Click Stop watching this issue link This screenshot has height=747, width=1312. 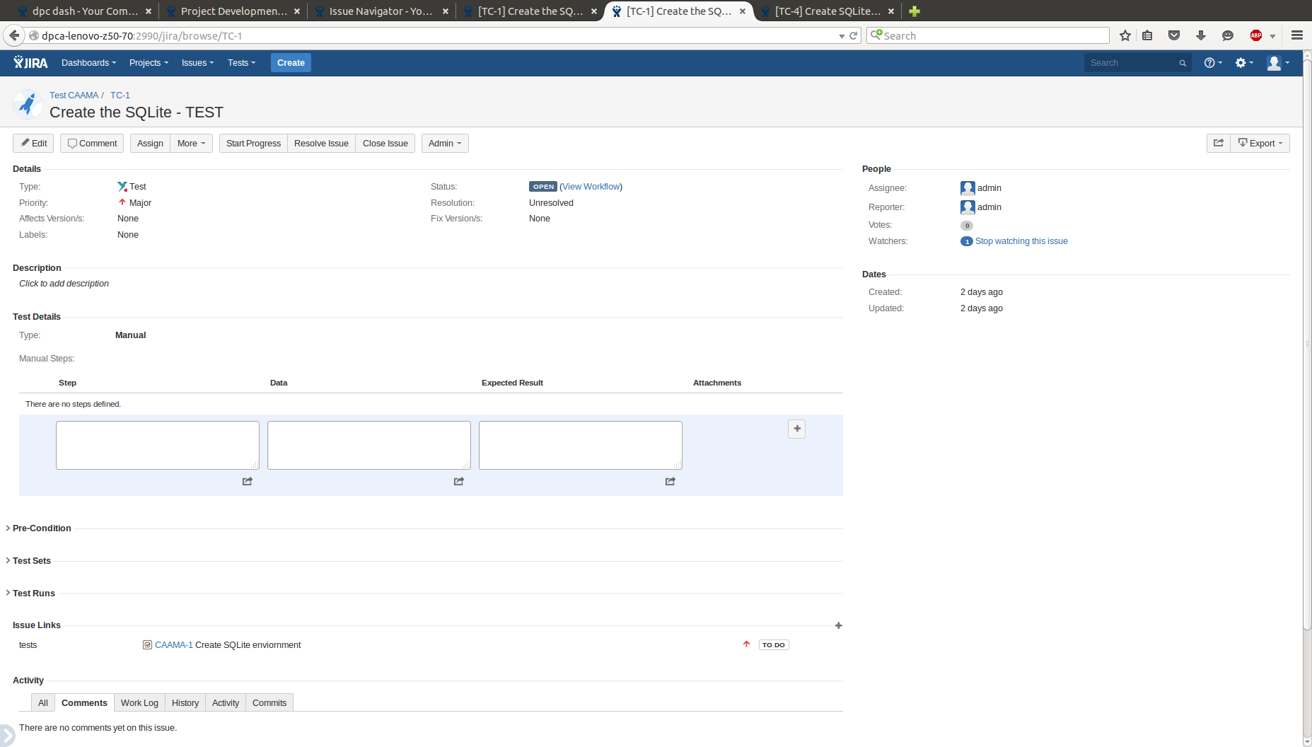click(1021, 241)
